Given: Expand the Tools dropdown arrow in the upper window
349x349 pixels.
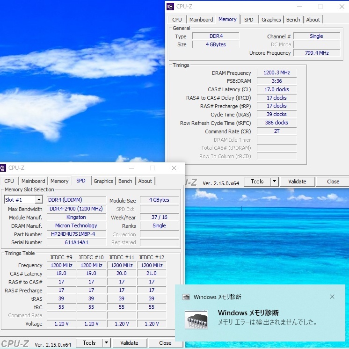Looking at the screenshot, I should (x=275, y=182).
